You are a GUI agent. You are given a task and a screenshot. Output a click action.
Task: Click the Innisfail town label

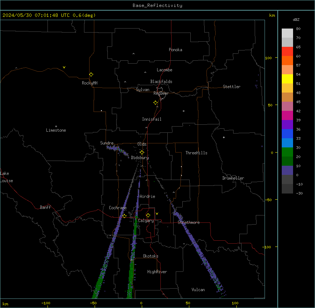click(152, 119)
